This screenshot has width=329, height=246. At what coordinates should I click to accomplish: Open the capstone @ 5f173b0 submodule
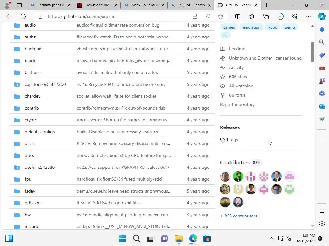click(45, 84)
